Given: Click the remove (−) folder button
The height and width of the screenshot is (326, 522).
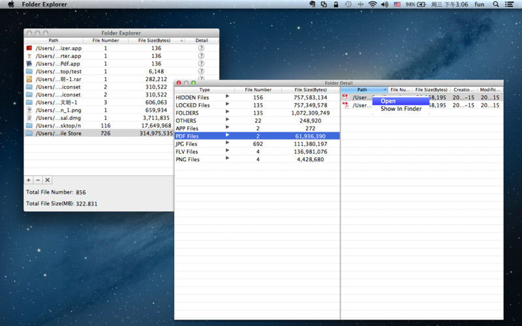Looking at the screenshot, I should pyautogui.click(x=38, y=180).
